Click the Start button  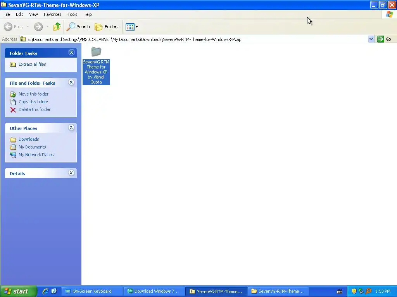click(x=18, y=291)
